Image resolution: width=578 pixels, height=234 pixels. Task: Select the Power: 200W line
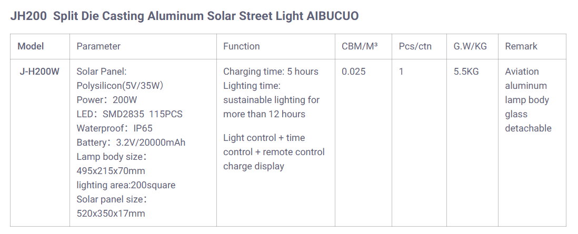[106, 100]
